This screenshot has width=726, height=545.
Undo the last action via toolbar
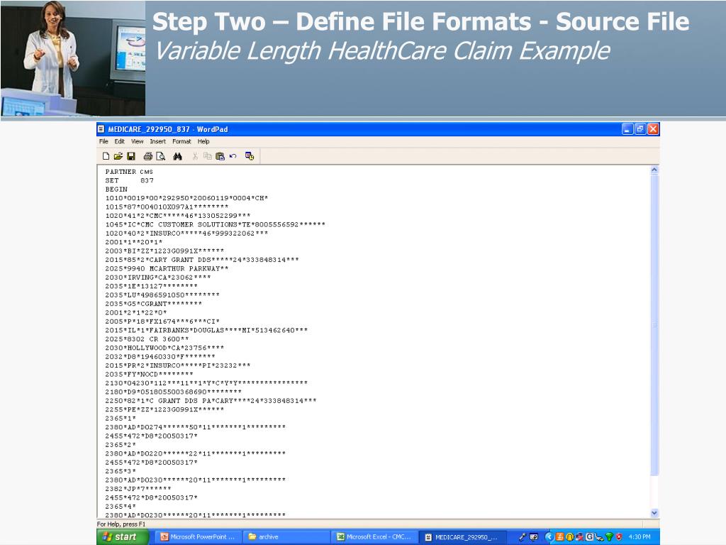(233, 156)
